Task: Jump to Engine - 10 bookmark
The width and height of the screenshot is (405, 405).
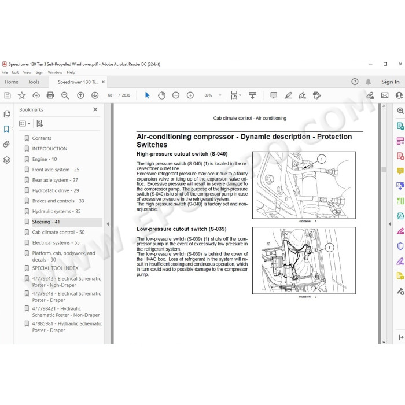Action: point(45,159)
